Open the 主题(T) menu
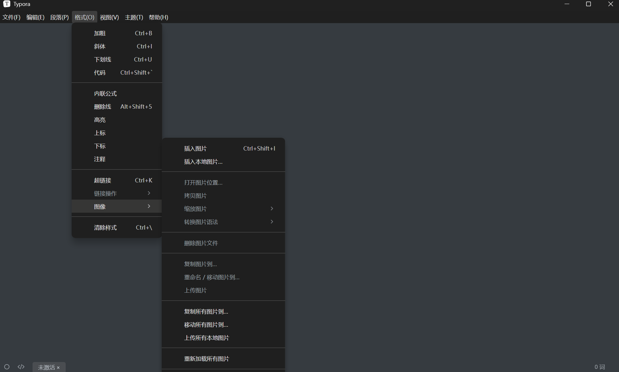 point(134,17)
